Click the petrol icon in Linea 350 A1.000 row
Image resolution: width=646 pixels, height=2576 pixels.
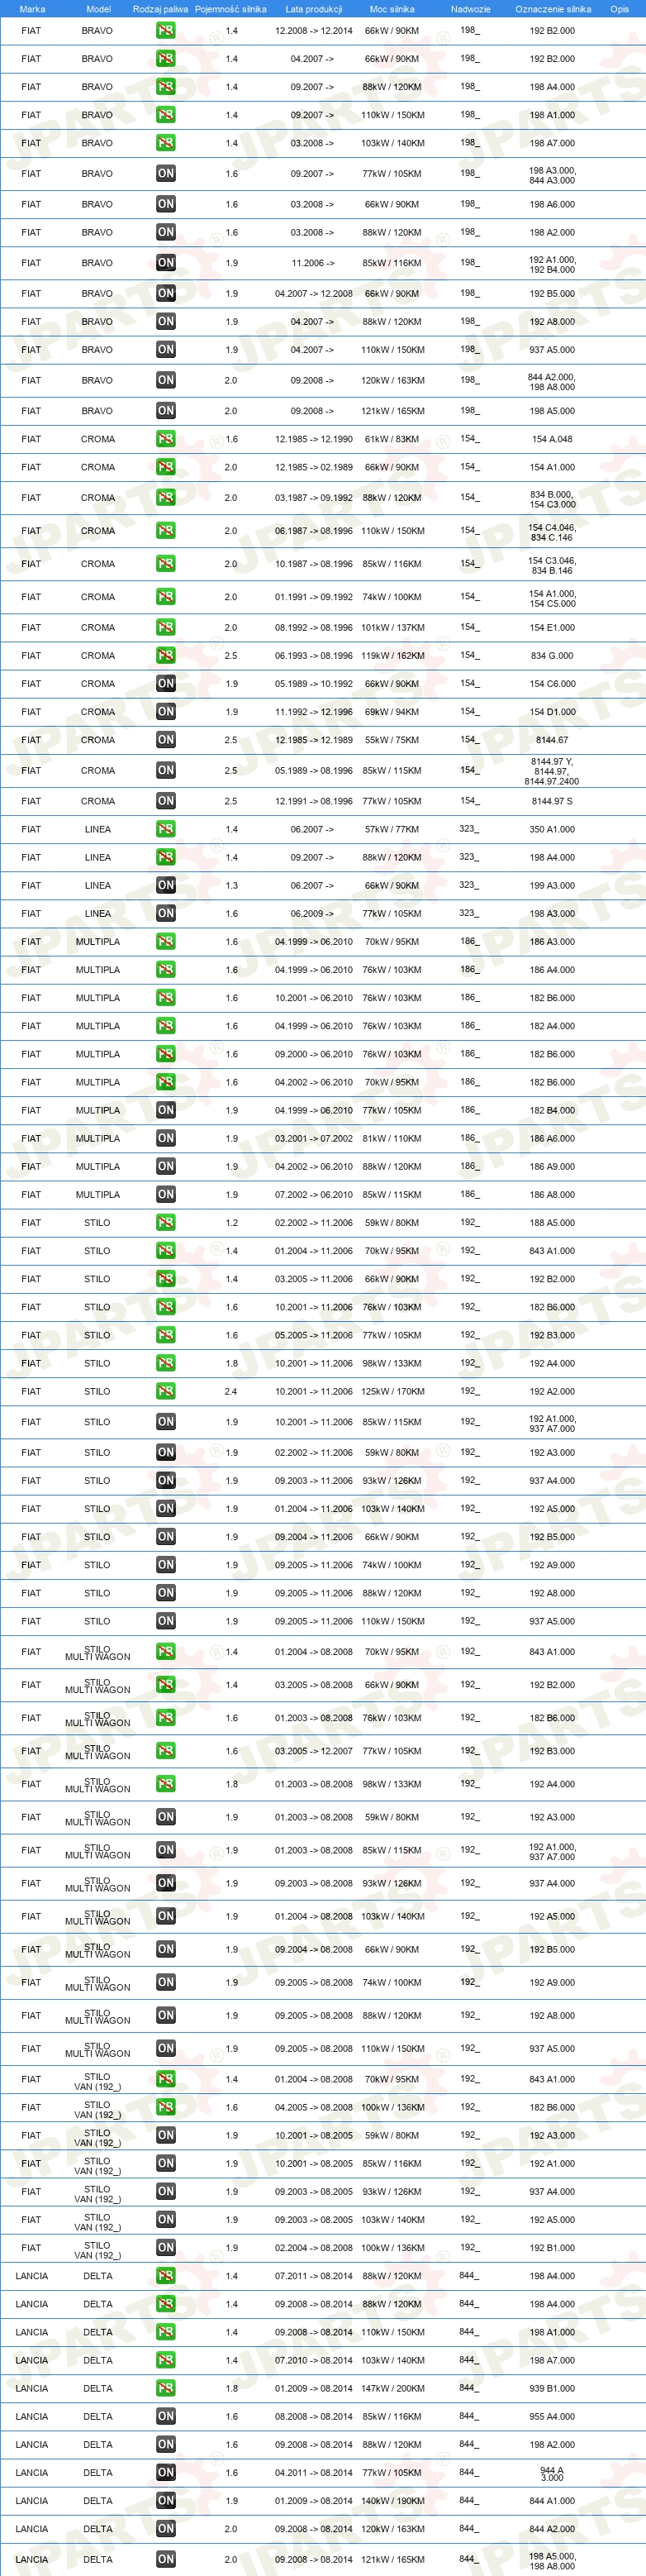point(166,829)
